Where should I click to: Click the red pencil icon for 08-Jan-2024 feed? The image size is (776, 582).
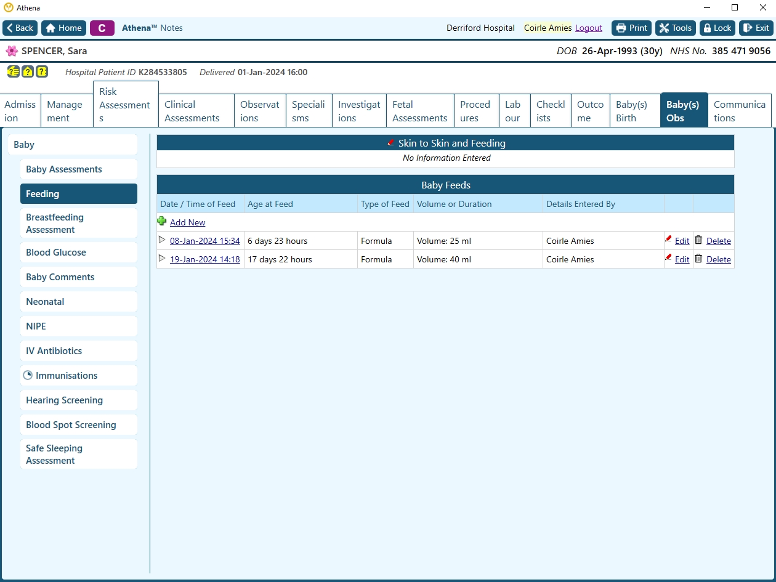[668, 240]
